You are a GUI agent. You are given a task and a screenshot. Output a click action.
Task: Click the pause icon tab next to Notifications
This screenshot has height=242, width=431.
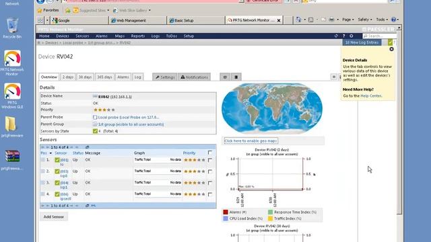click(225, 77)
